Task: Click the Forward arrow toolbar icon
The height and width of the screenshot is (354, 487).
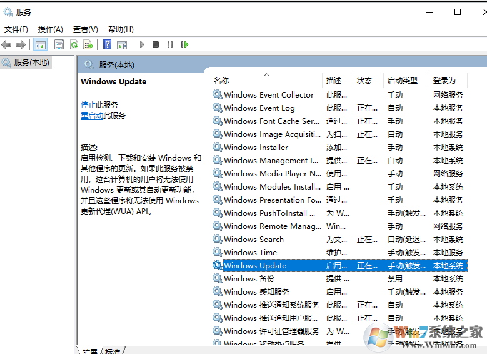Action: pos(21,45)
